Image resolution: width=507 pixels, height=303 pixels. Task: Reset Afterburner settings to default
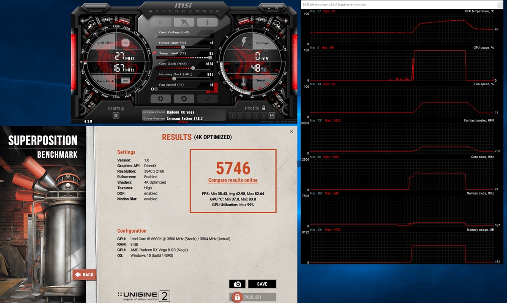pos(184,99)
